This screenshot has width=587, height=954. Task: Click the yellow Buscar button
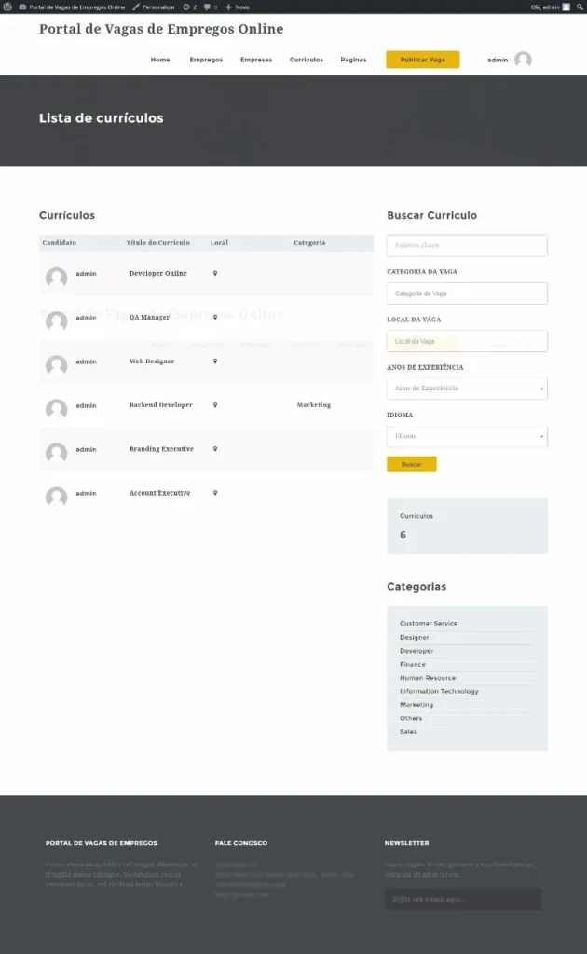click(411, 464)
